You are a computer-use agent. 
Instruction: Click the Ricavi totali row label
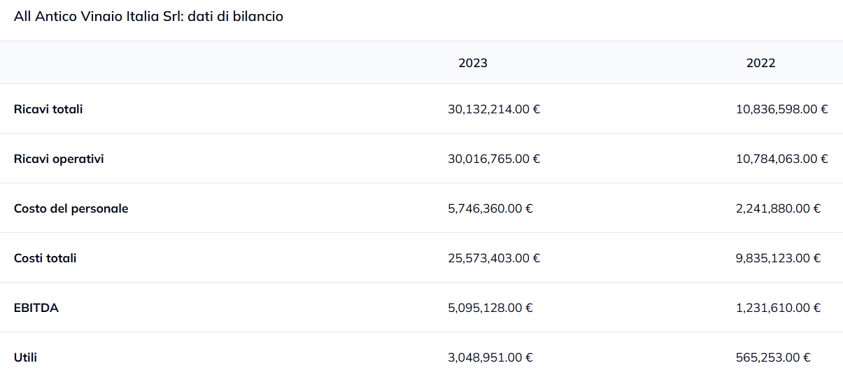tap(48, 109)
